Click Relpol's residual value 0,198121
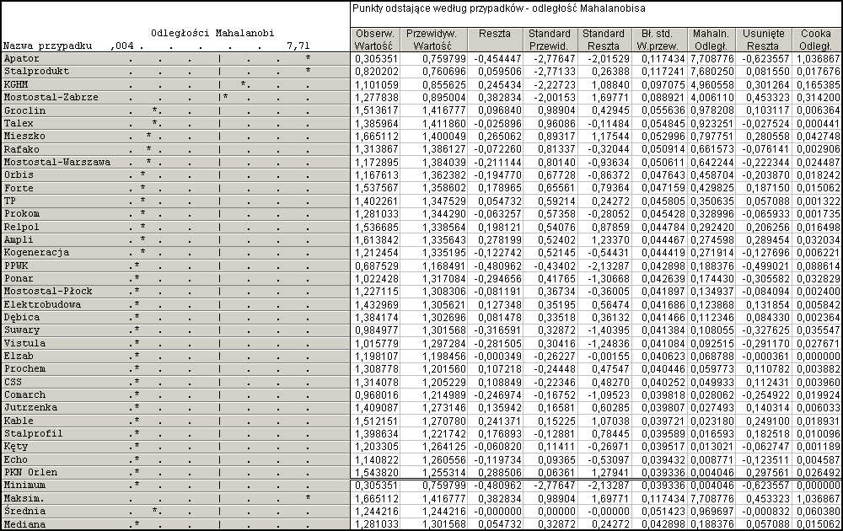 [x=499, y=227]
